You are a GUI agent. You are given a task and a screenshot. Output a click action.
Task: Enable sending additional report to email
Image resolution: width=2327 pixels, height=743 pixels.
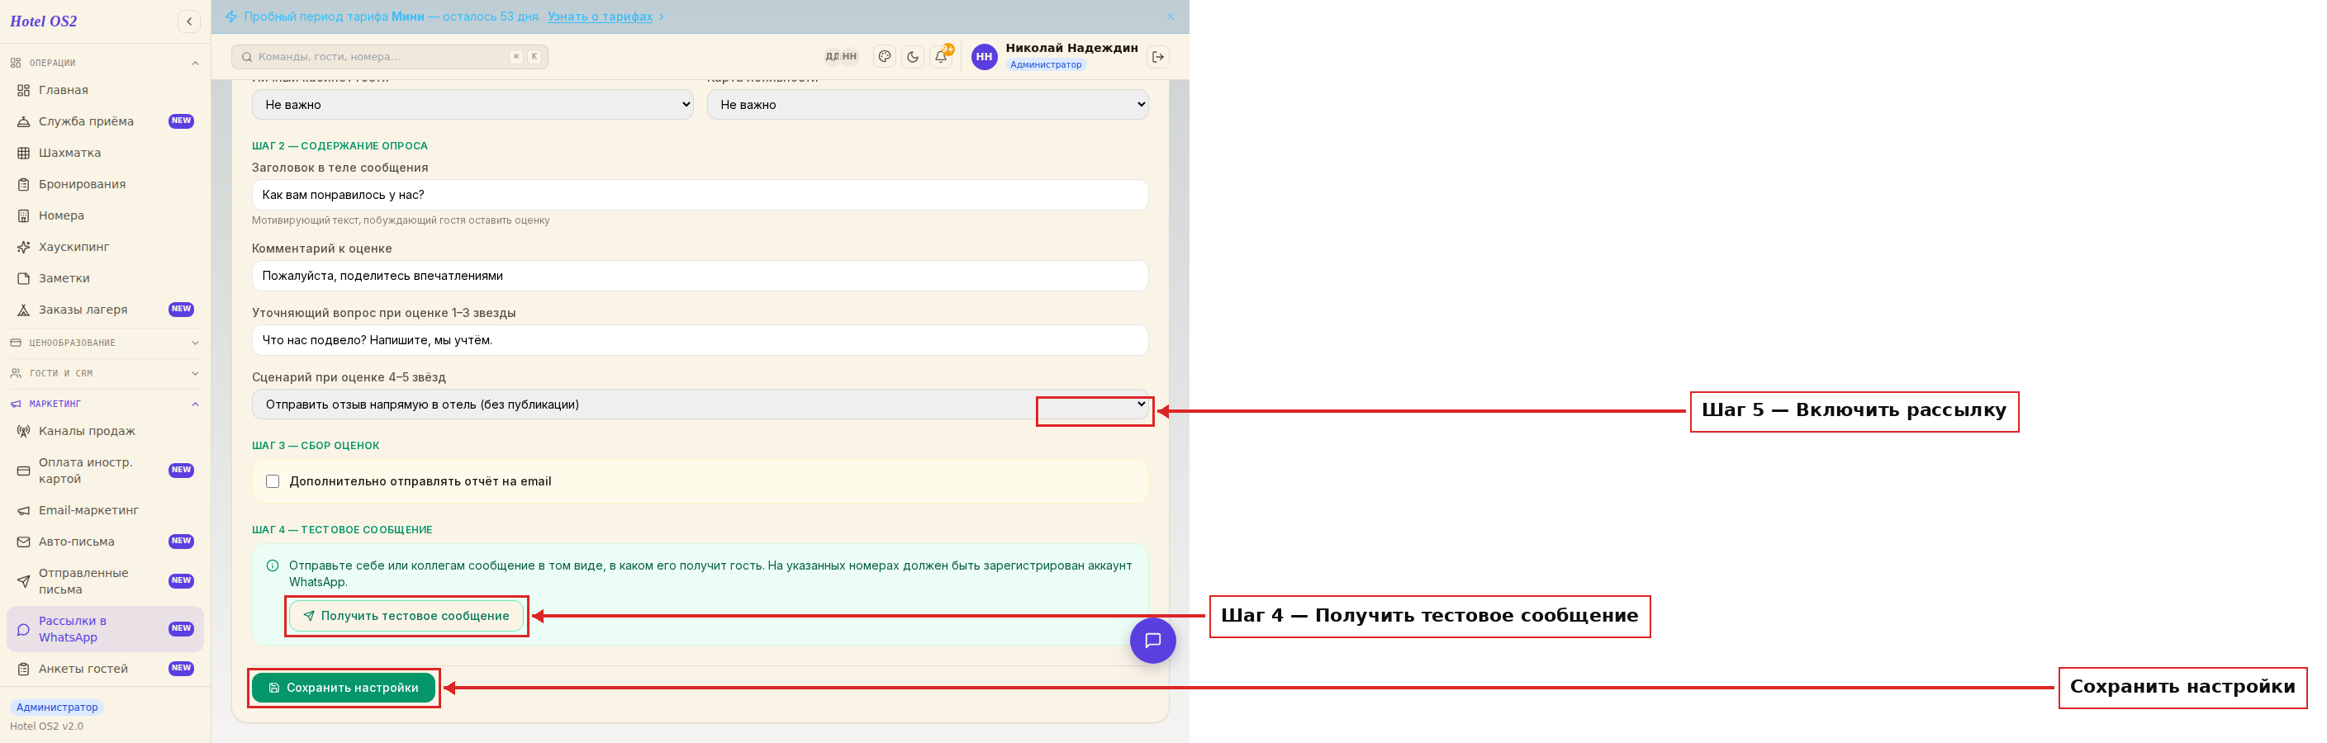coord(273,481)
